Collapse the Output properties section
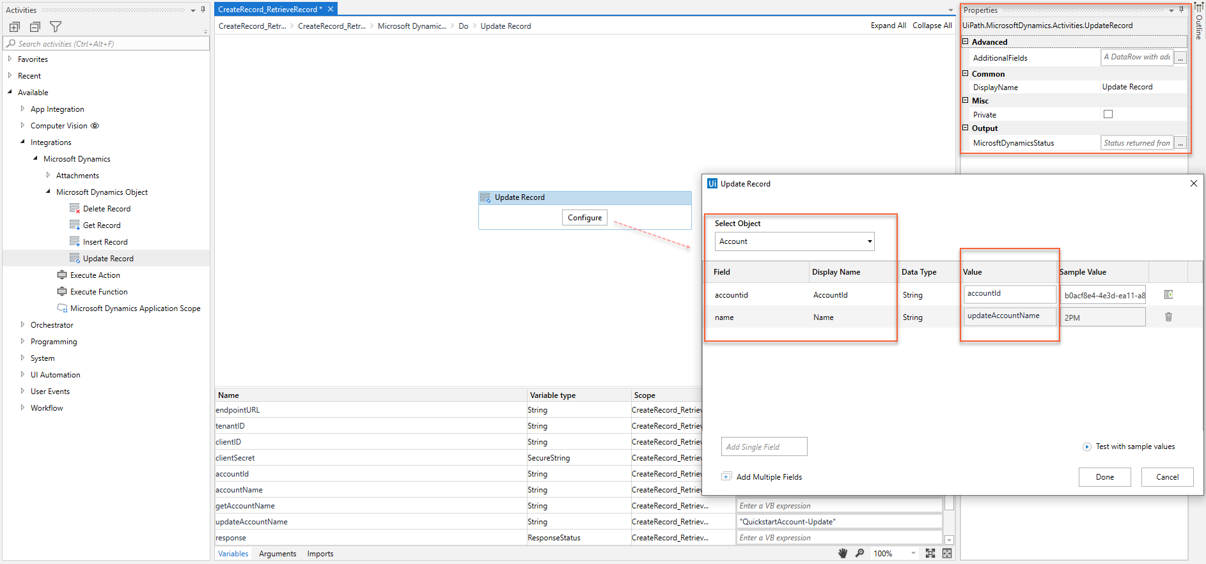Image resolution: width=1206 pixels, height=564 pixels. pos(966,128)
